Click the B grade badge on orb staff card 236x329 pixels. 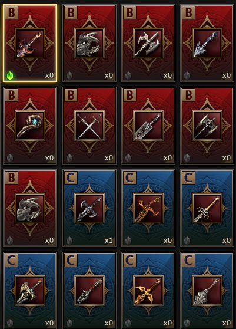pos(12,95)
